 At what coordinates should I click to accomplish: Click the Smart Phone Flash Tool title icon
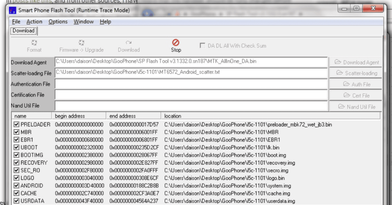(13, 10)
